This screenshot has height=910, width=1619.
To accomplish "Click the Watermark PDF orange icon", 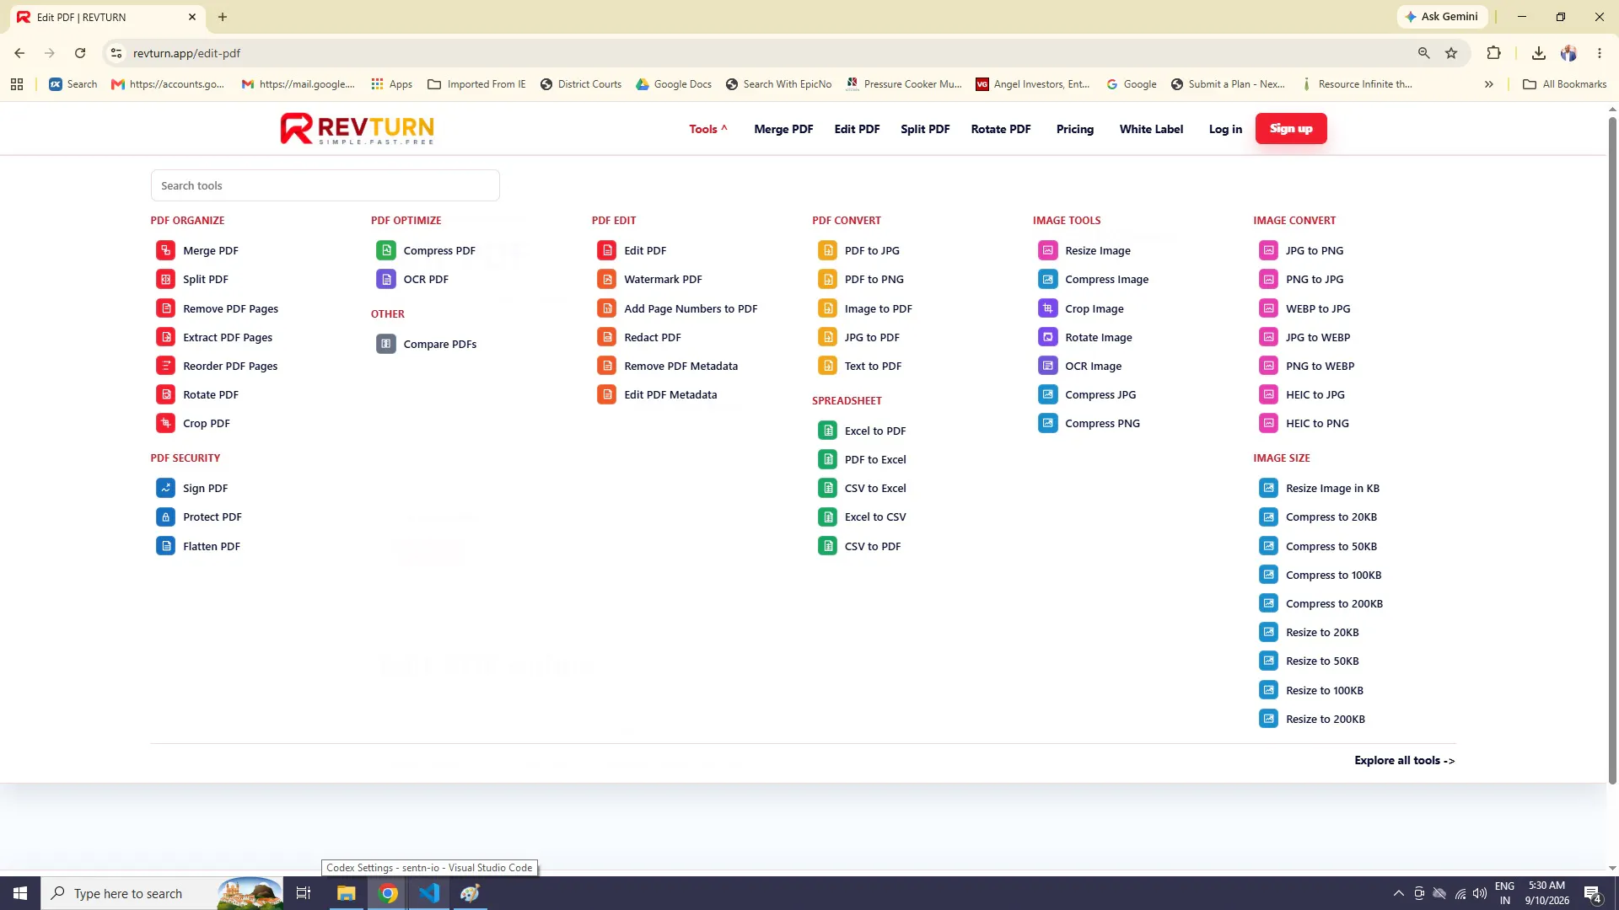I will tap(607, 279).
